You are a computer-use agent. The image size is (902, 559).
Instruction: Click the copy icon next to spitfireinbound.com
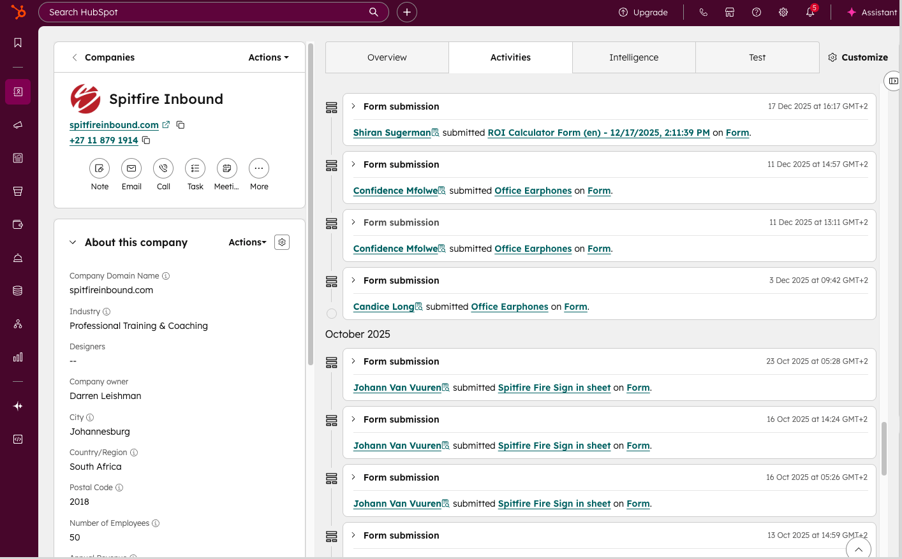[180, 125]
